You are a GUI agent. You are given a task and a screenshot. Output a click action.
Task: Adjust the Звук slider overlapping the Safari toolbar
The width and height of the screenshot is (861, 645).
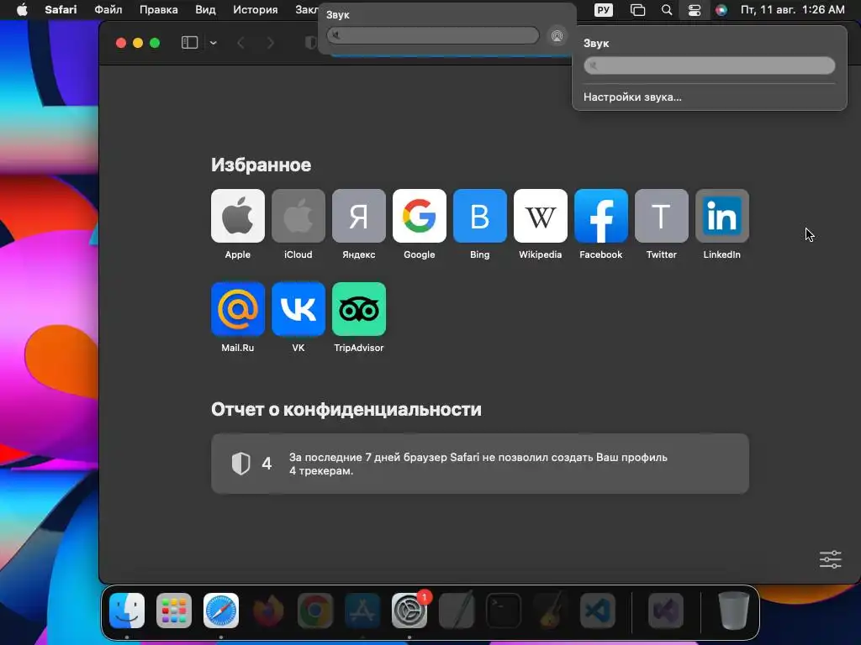point(433,35)
